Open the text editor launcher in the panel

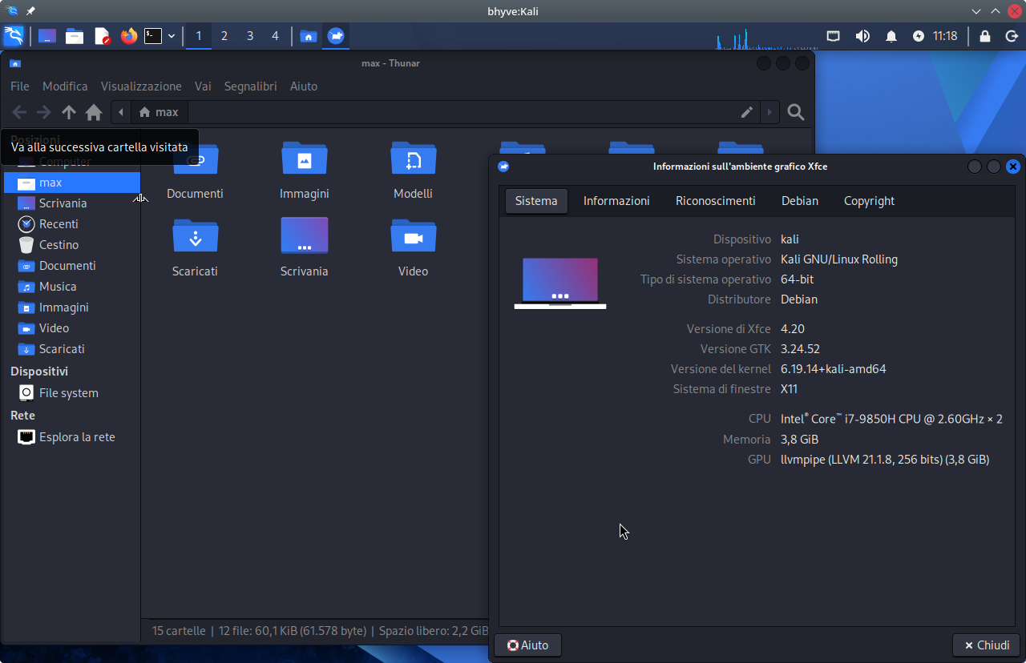(x=102, y=36)
